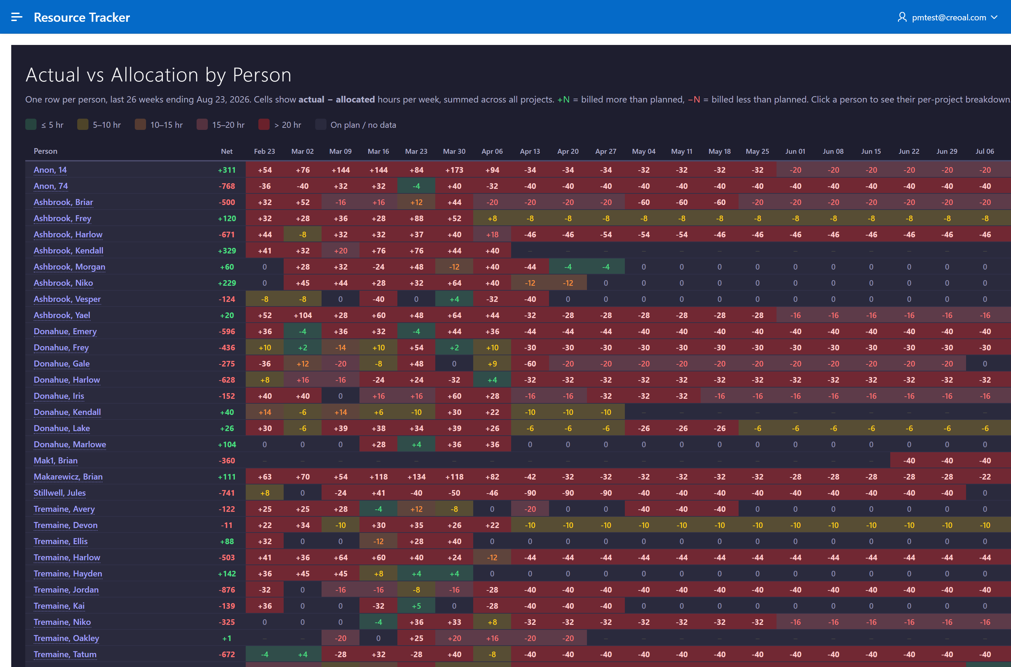Open Ashbrook, Vesper breakdown

pos(67,299)
